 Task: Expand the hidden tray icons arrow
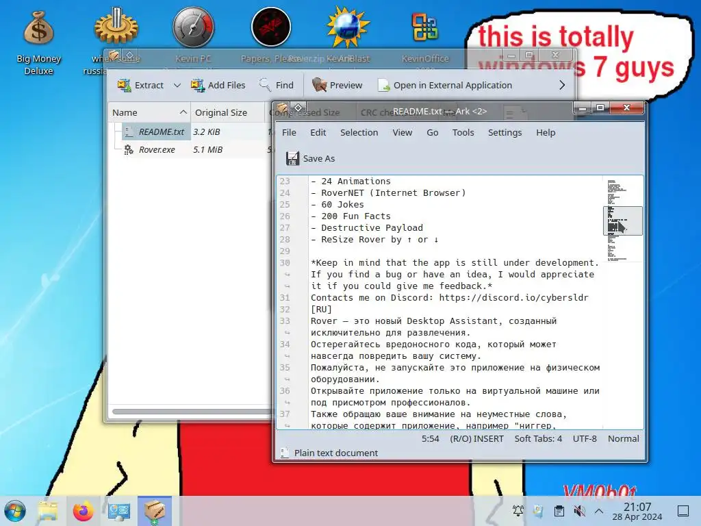pyautogui.click(x=599, y=511)
